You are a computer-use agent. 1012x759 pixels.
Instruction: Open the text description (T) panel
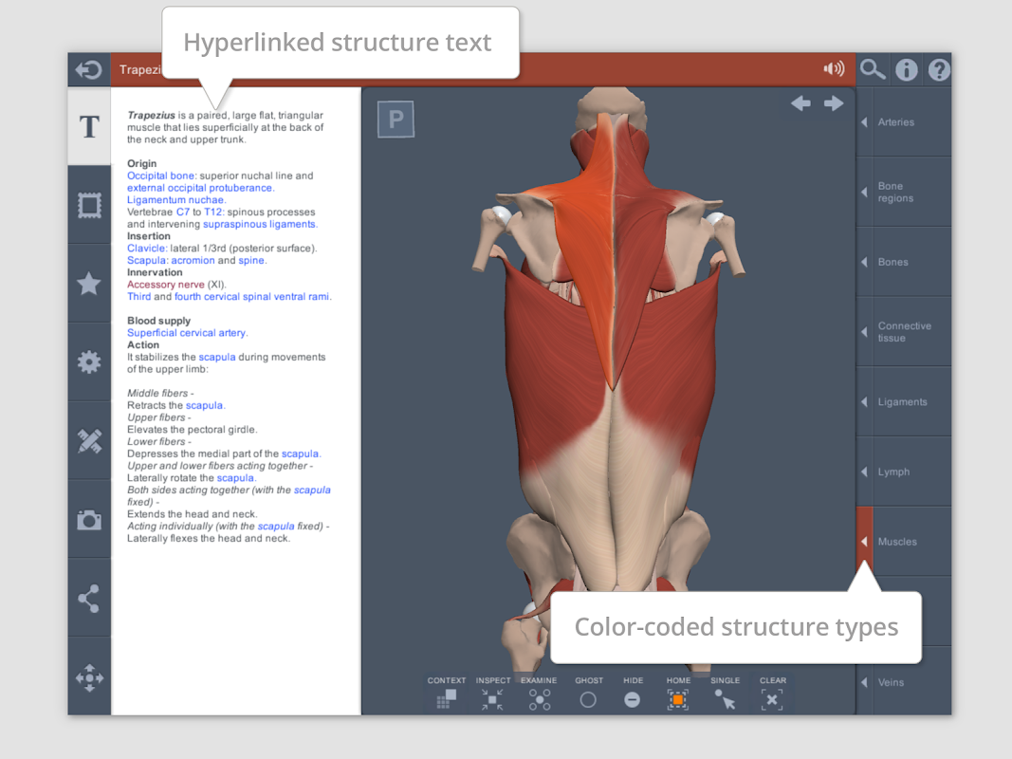point(89,126)
